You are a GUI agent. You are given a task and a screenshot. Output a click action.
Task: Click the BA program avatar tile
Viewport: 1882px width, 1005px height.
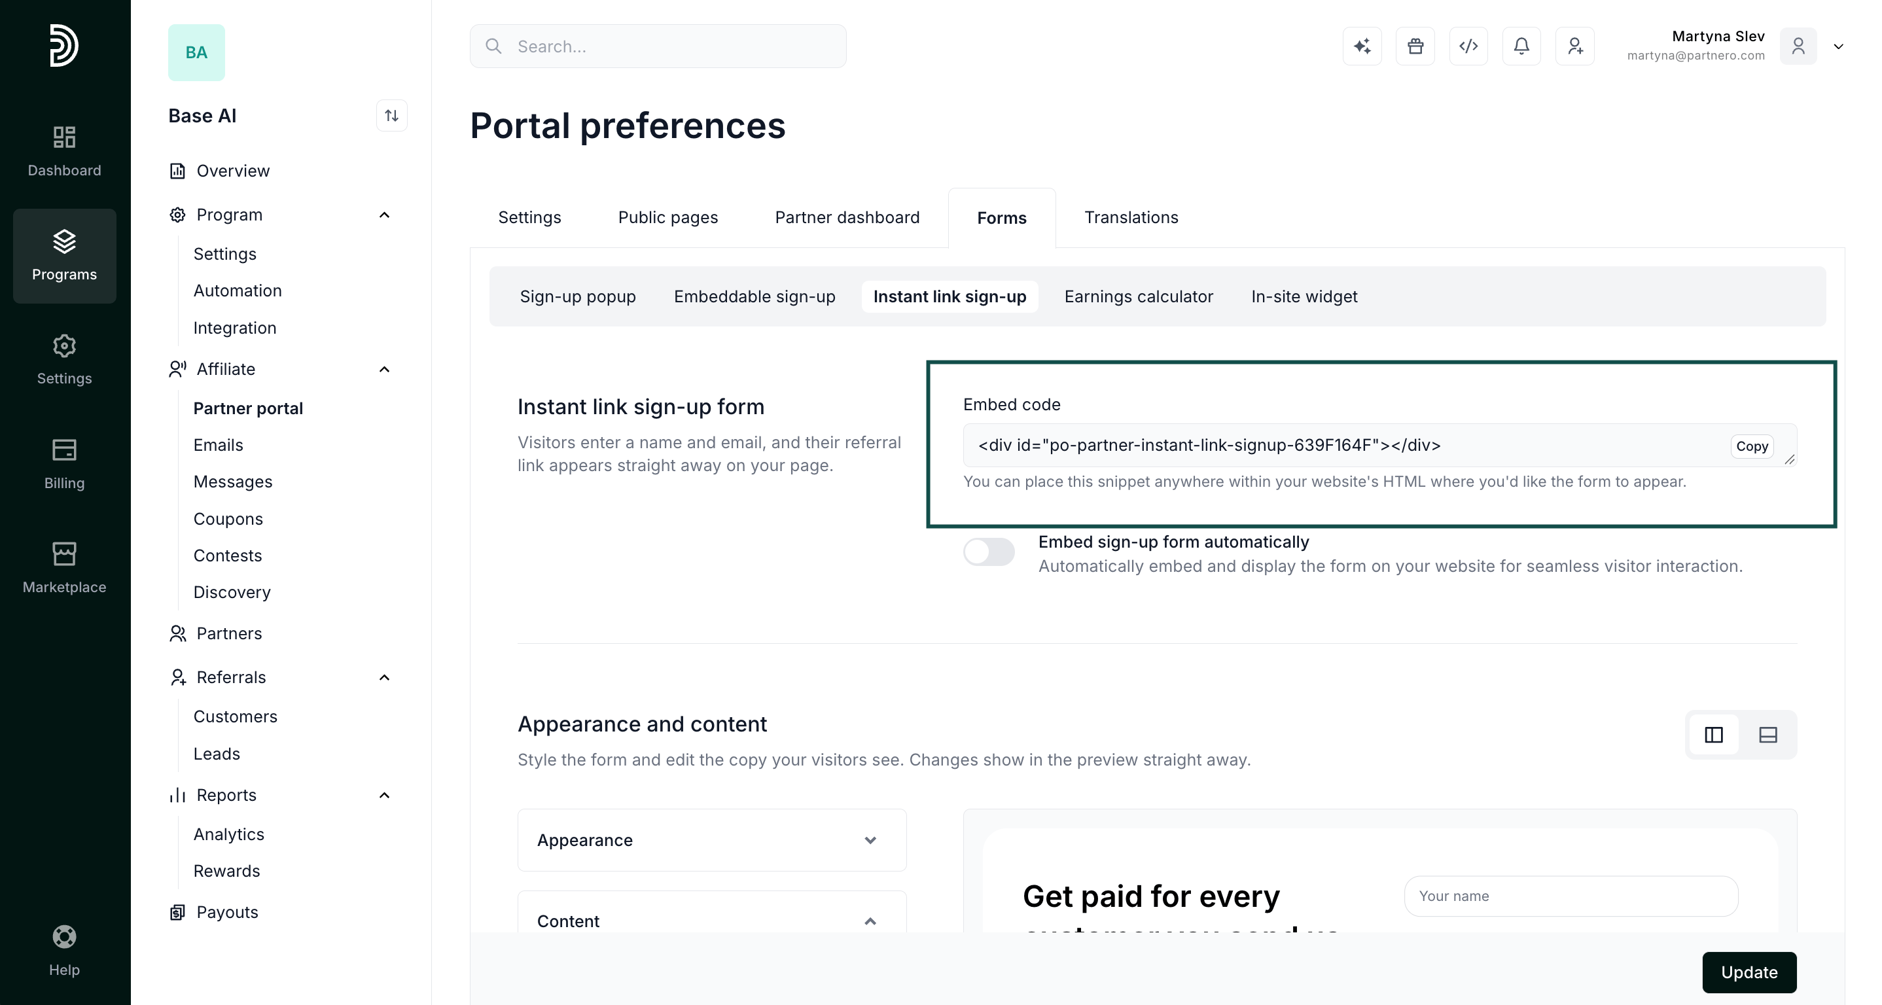click(196, 52)
